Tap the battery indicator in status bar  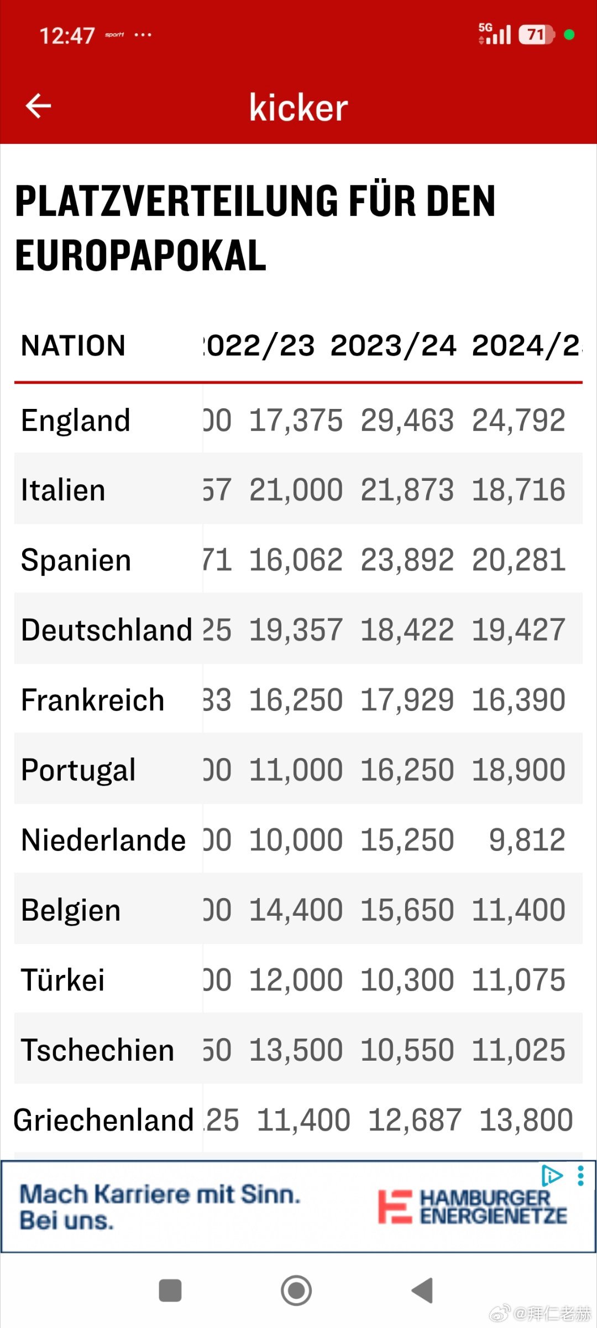click(x=536, y=35)
